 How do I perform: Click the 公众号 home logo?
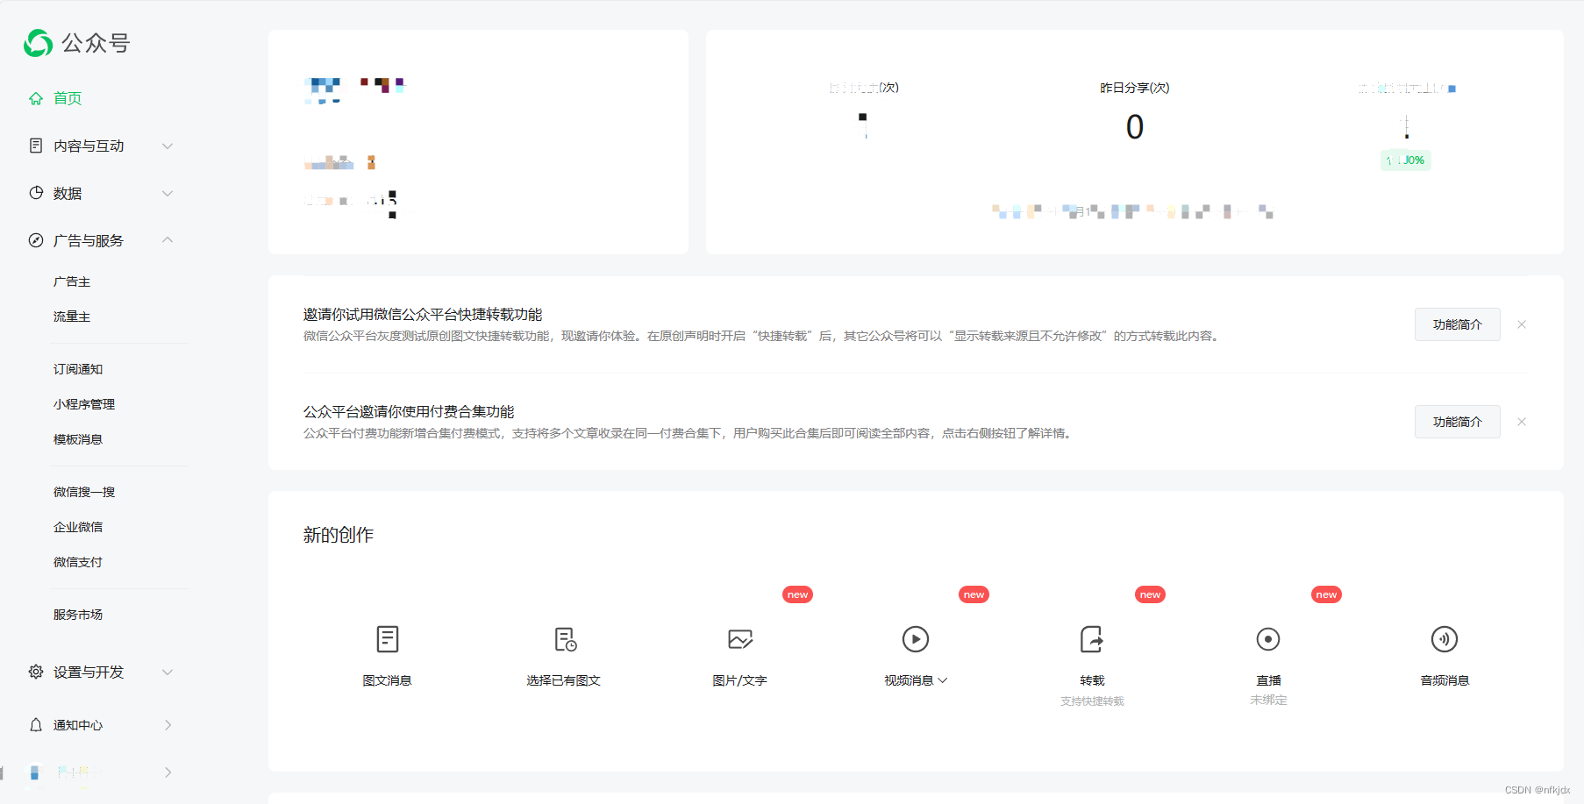pos(77,42)
